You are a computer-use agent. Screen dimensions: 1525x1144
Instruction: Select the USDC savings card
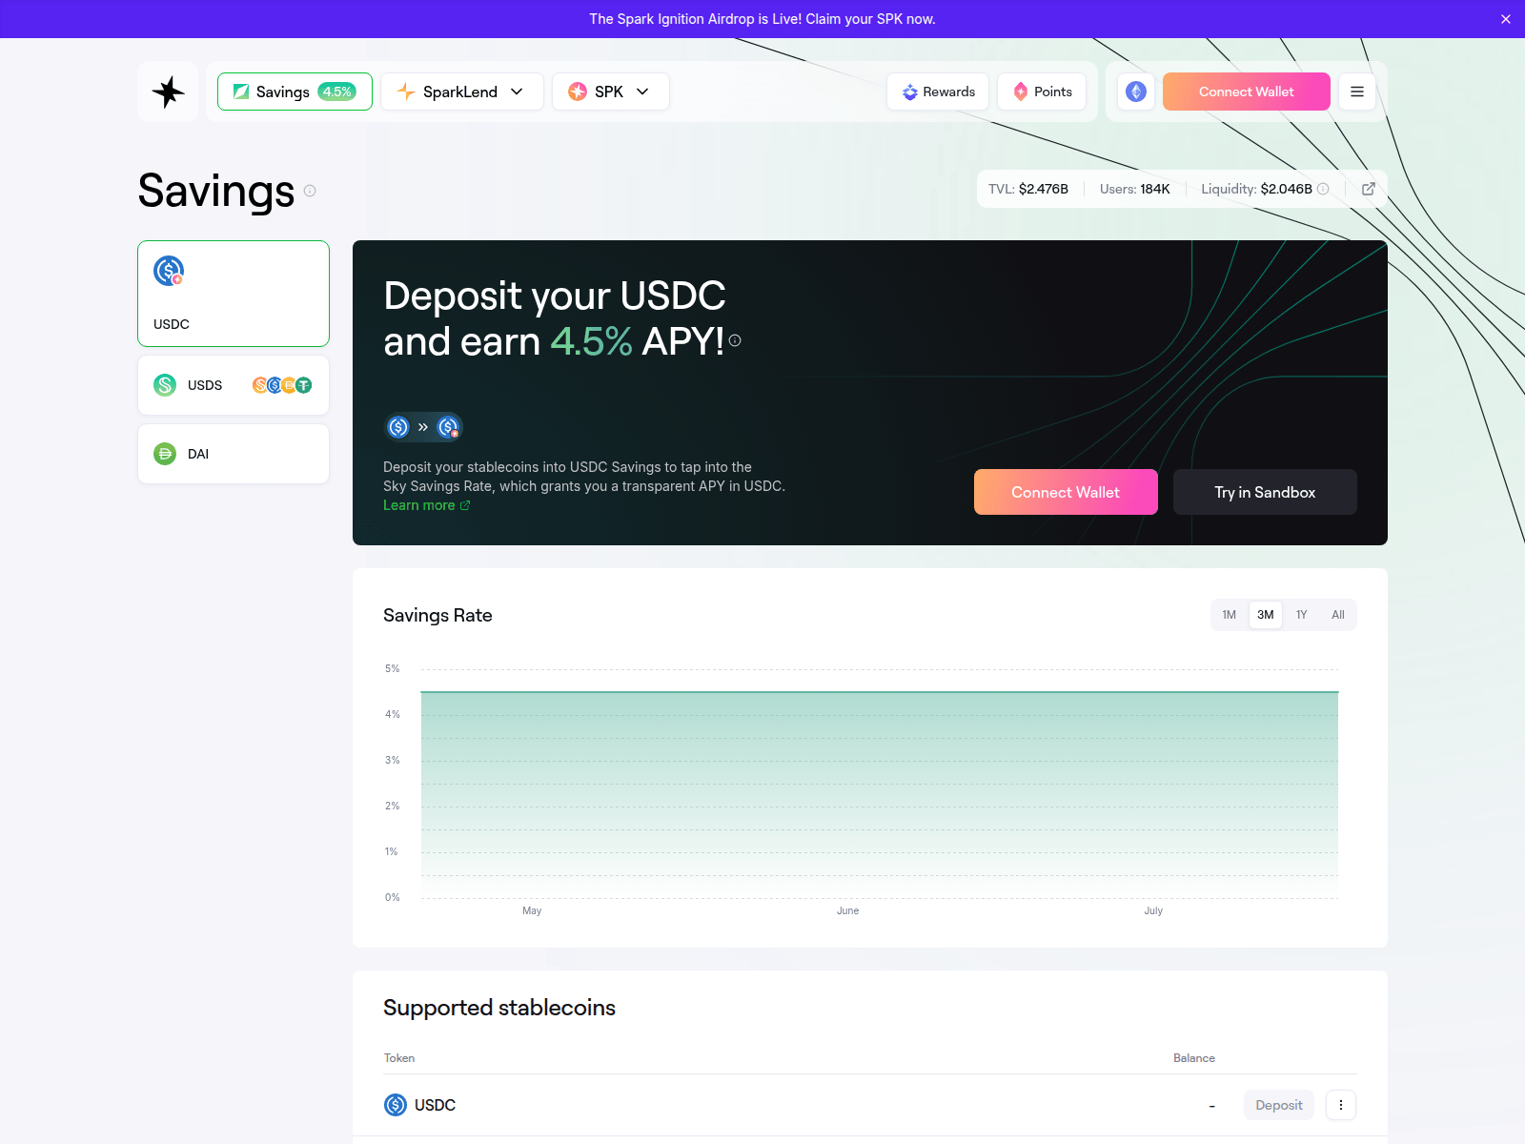pyautogui.click(x=234, y=294)
